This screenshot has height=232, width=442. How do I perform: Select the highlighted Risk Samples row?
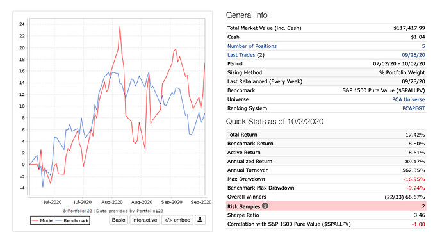point(326,206)
